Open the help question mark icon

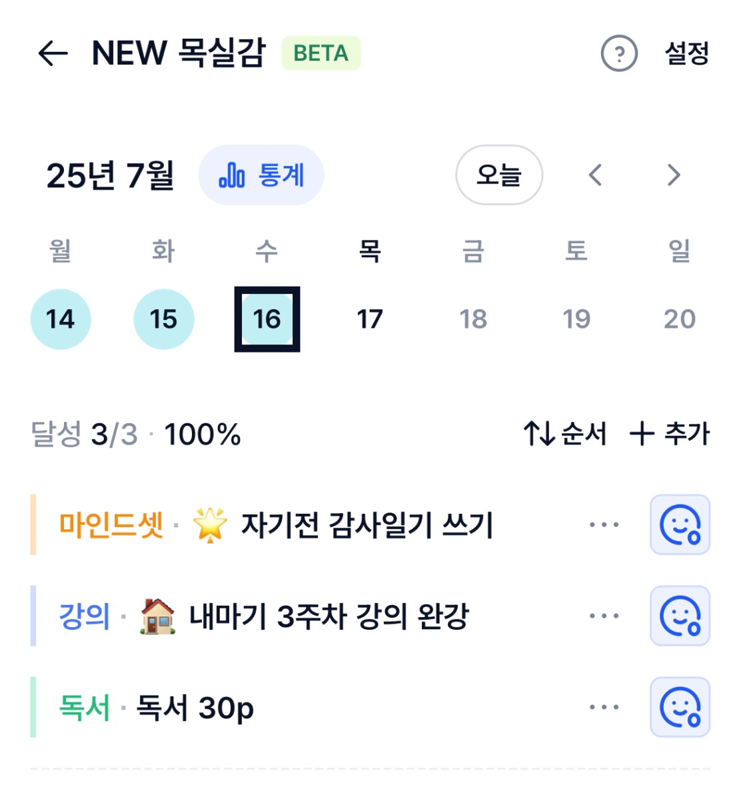click(x=618, y=53)
